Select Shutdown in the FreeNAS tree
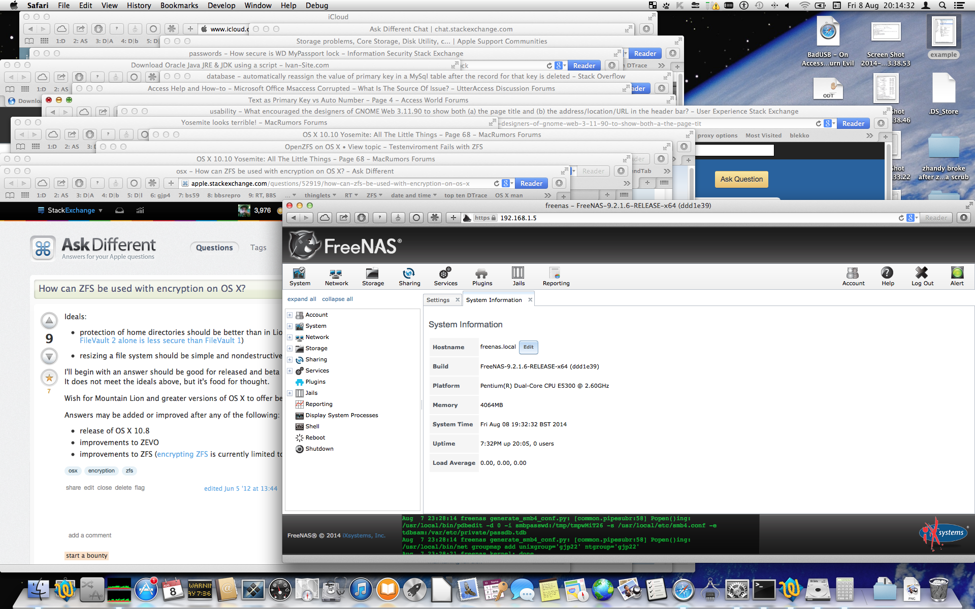 (319, 449)
